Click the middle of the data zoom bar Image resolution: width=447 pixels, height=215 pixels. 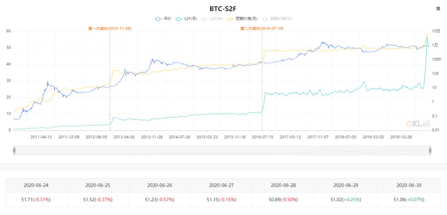point(222,150)
